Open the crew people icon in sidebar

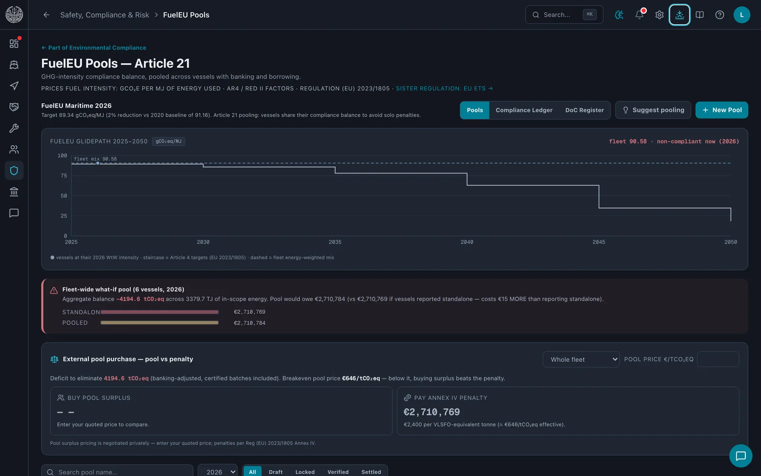coord(14,149)
